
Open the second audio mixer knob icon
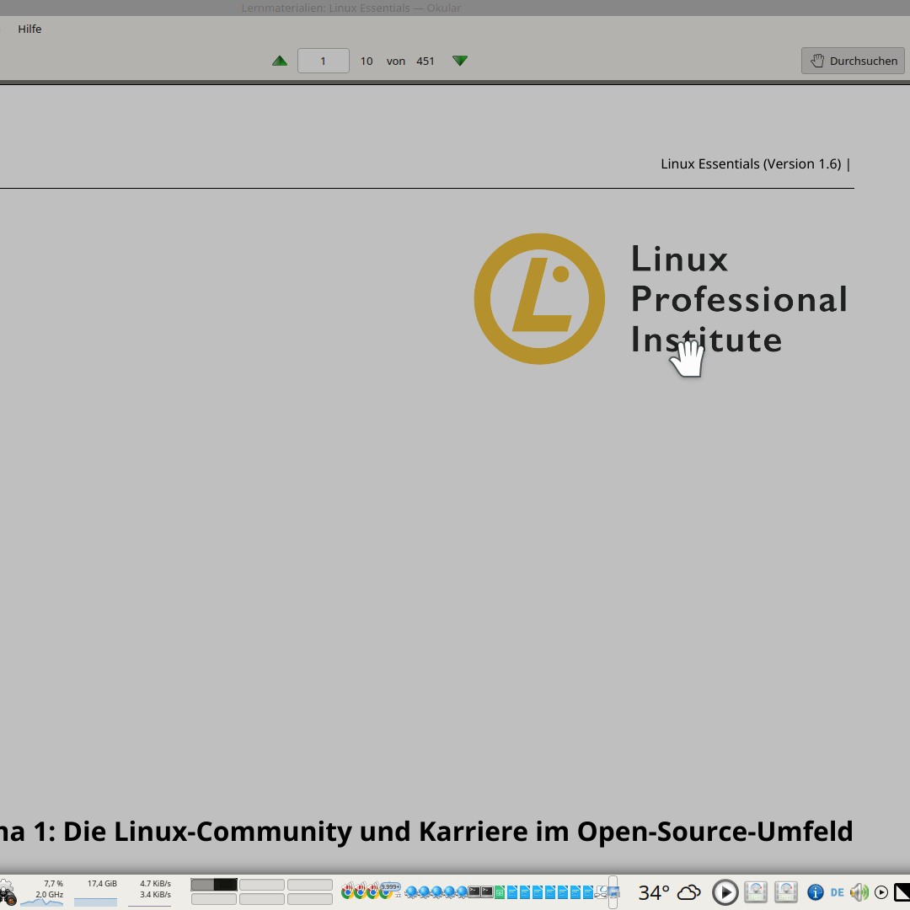click(x=786, y=892)
